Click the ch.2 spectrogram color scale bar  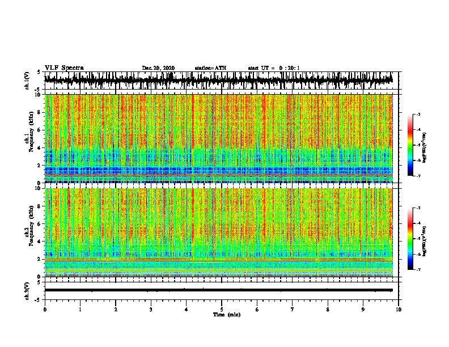click(410, 239)
